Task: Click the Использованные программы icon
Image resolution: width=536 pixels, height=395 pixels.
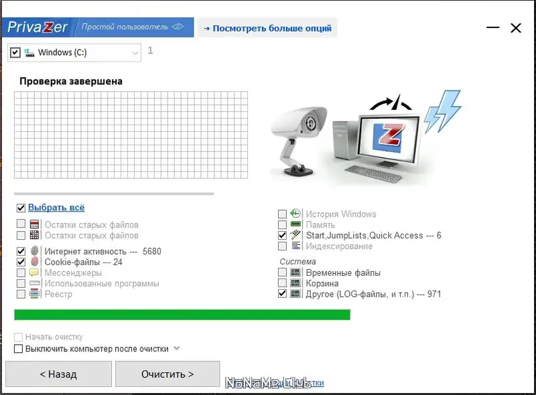Action: tap(35, 283)
